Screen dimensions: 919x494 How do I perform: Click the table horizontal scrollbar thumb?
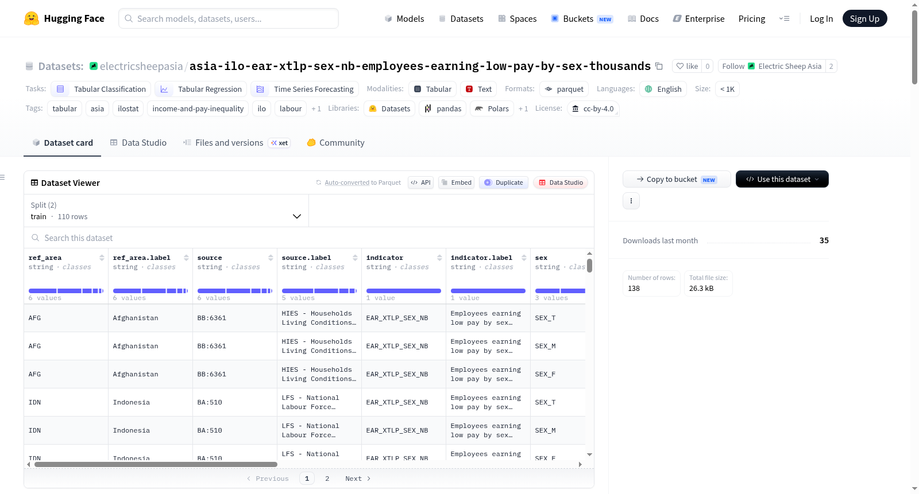156,464
